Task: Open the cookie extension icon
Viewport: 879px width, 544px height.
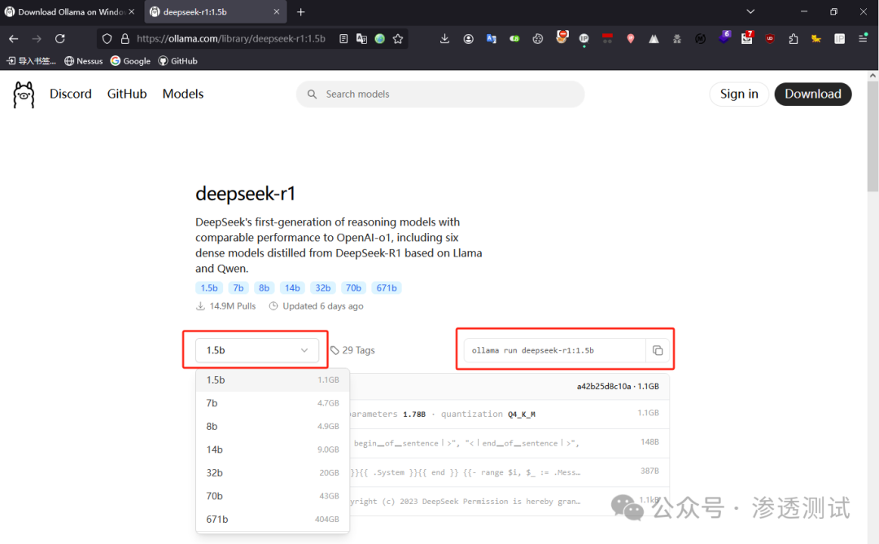Action: (538, 39)
